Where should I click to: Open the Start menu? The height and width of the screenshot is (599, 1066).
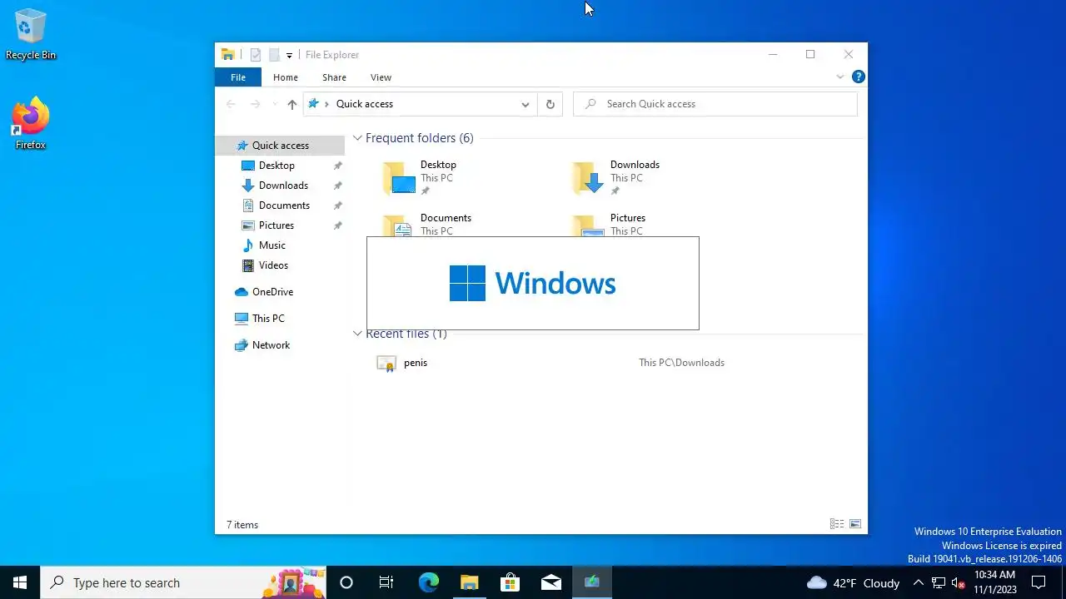coord(20,582)
